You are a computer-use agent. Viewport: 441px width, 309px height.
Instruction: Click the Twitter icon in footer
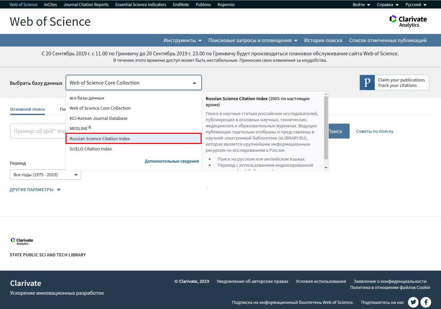(413, 302)
